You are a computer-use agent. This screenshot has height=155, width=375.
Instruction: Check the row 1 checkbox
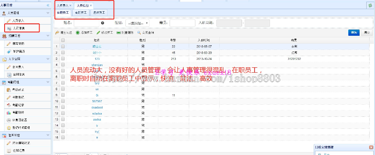click(x=63, y=47)
